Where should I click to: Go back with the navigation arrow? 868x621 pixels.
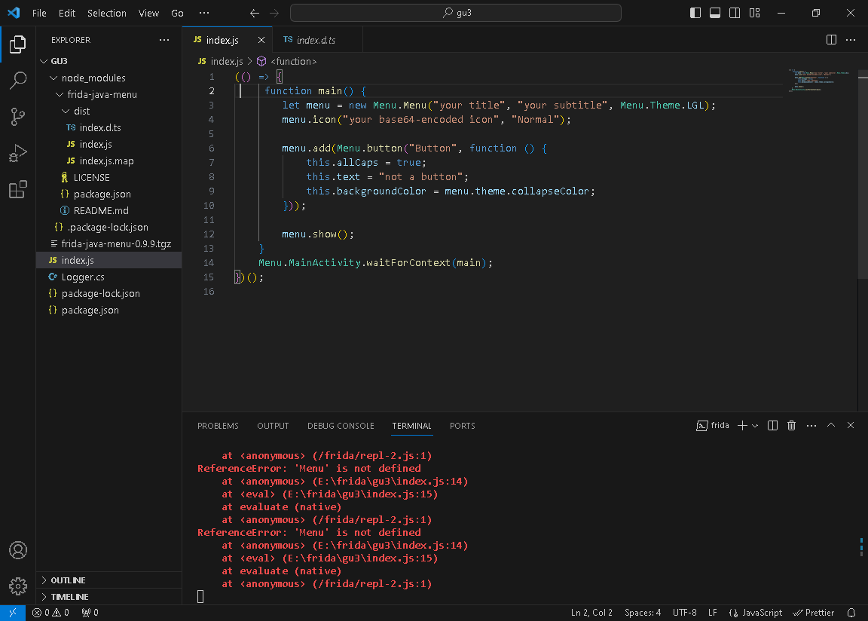(255, 13)
